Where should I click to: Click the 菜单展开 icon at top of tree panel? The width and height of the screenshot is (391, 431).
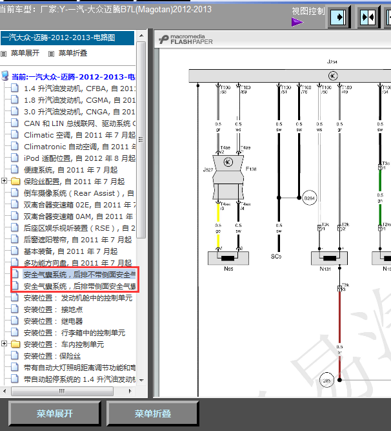(x=4, y=54)
